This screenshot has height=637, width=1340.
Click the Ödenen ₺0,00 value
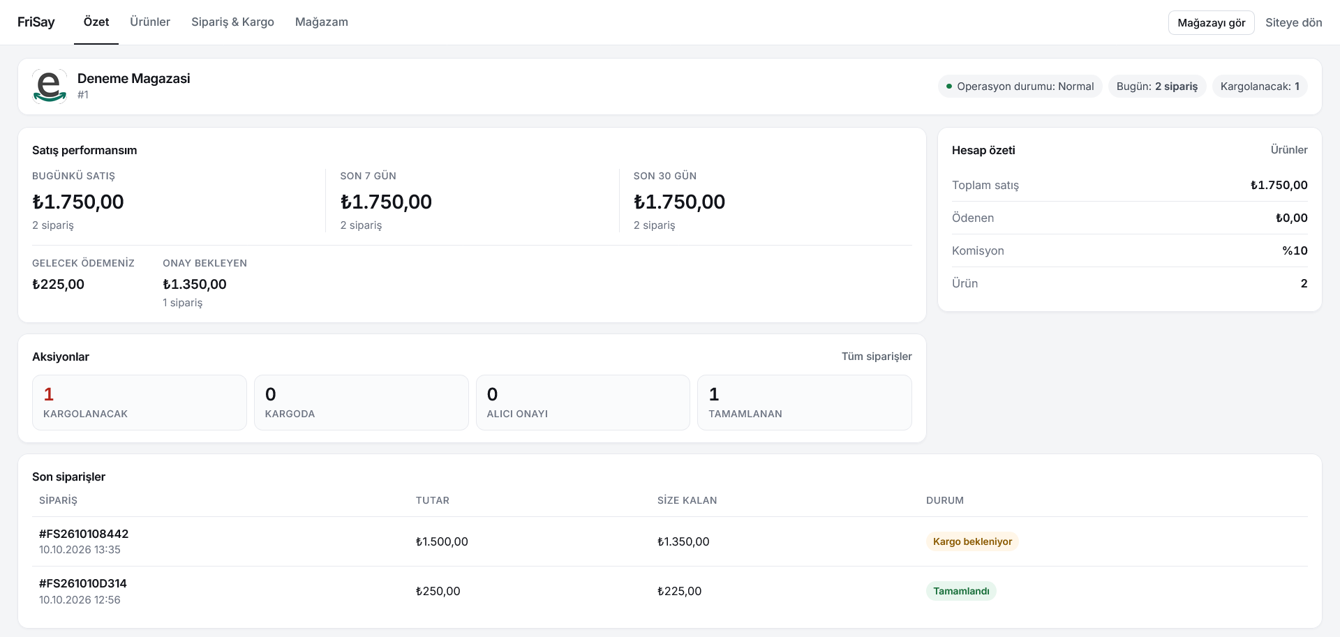(1291, 218)
